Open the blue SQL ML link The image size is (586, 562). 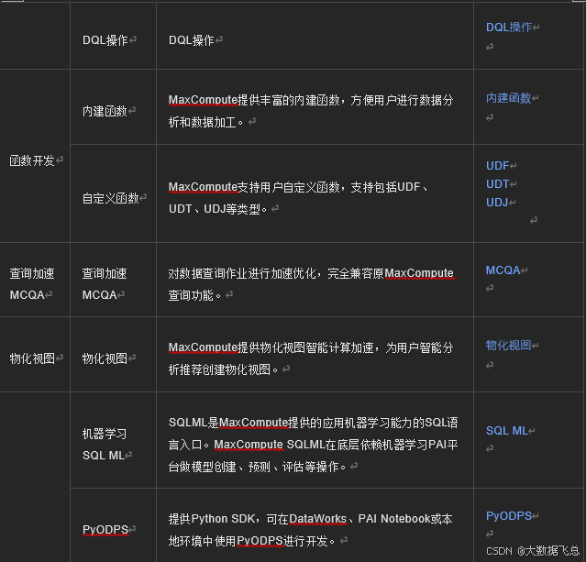[x=507, y=431]
